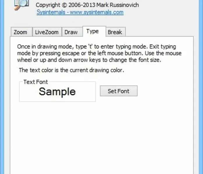Click the line about exiting typing mode

[99, 53]
